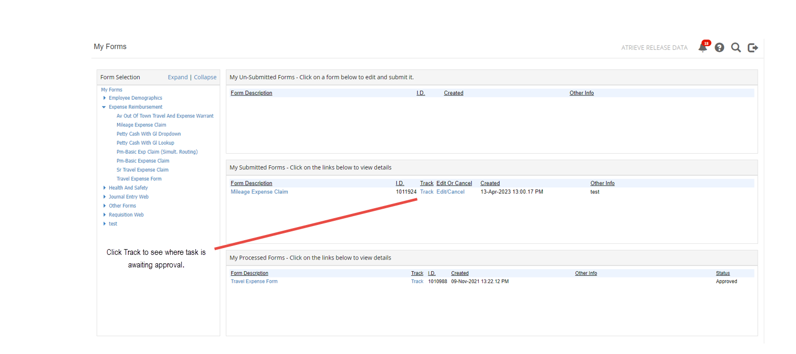Viewport: 796px width, 354px height.
Task: Click the Expand link in Form Selection
Action: coord(177,77)
